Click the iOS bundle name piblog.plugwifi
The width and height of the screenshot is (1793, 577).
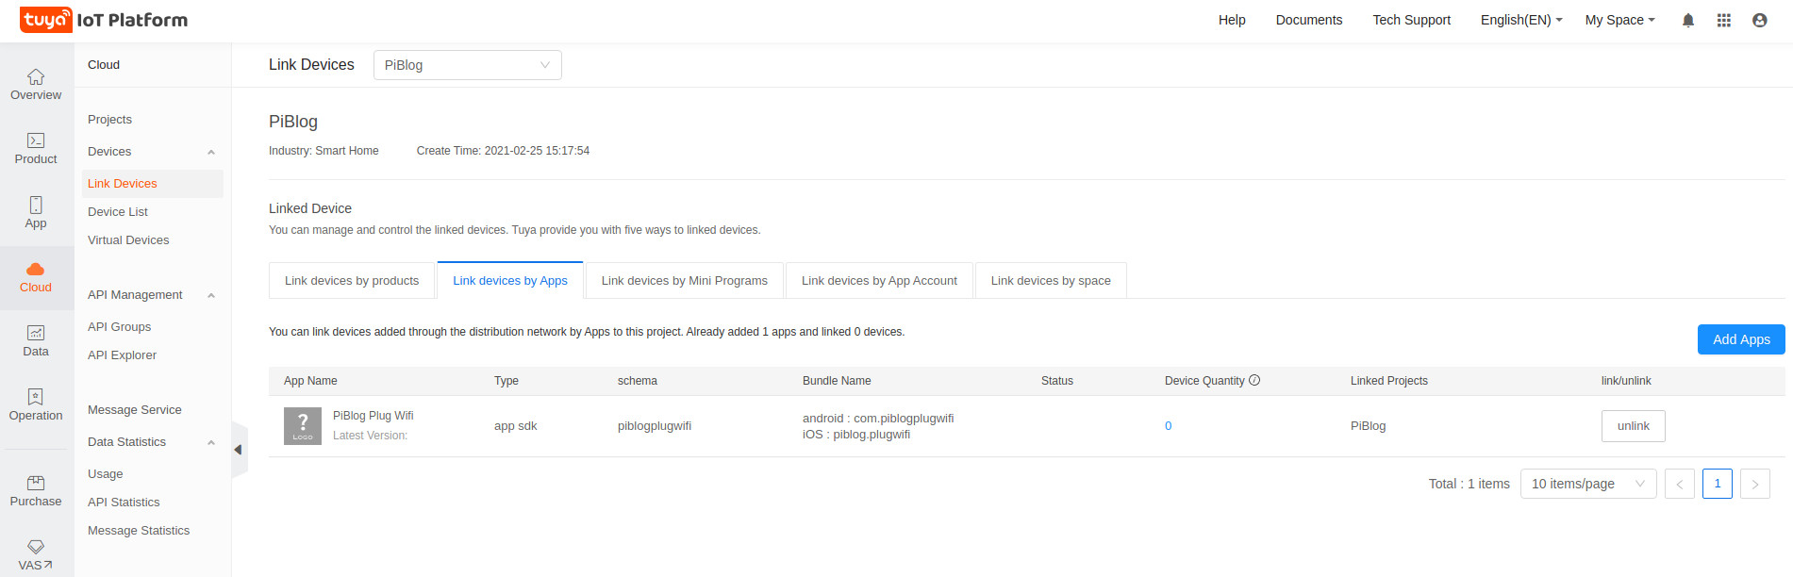tap(856, 435)
